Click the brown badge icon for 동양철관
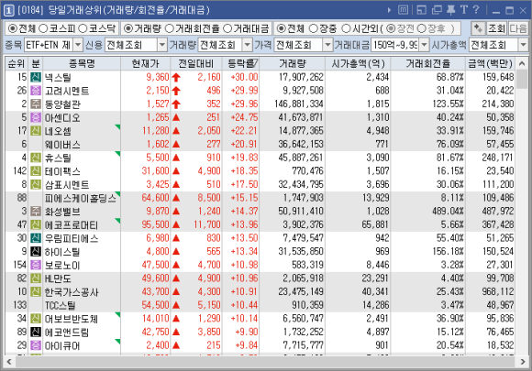This screenshot has width=532, height=371. (x=36, y=104)
